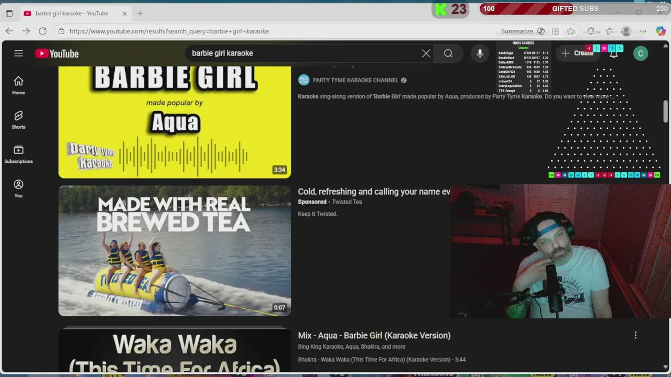Open the Copilot icon in browser toolbar

661,31
